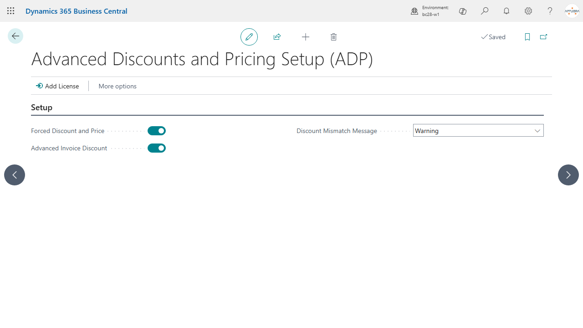The image size is (583, 328).
Task: Click the Saved status indicator
Action: click(493, 37)
